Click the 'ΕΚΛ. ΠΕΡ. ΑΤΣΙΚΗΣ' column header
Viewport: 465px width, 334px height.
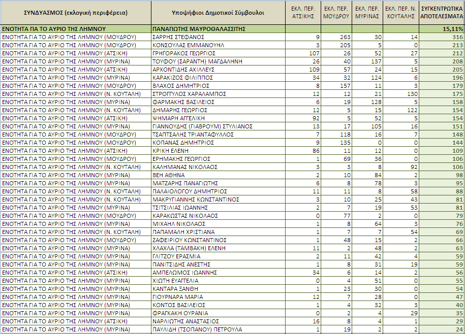[x=303, y=13]
